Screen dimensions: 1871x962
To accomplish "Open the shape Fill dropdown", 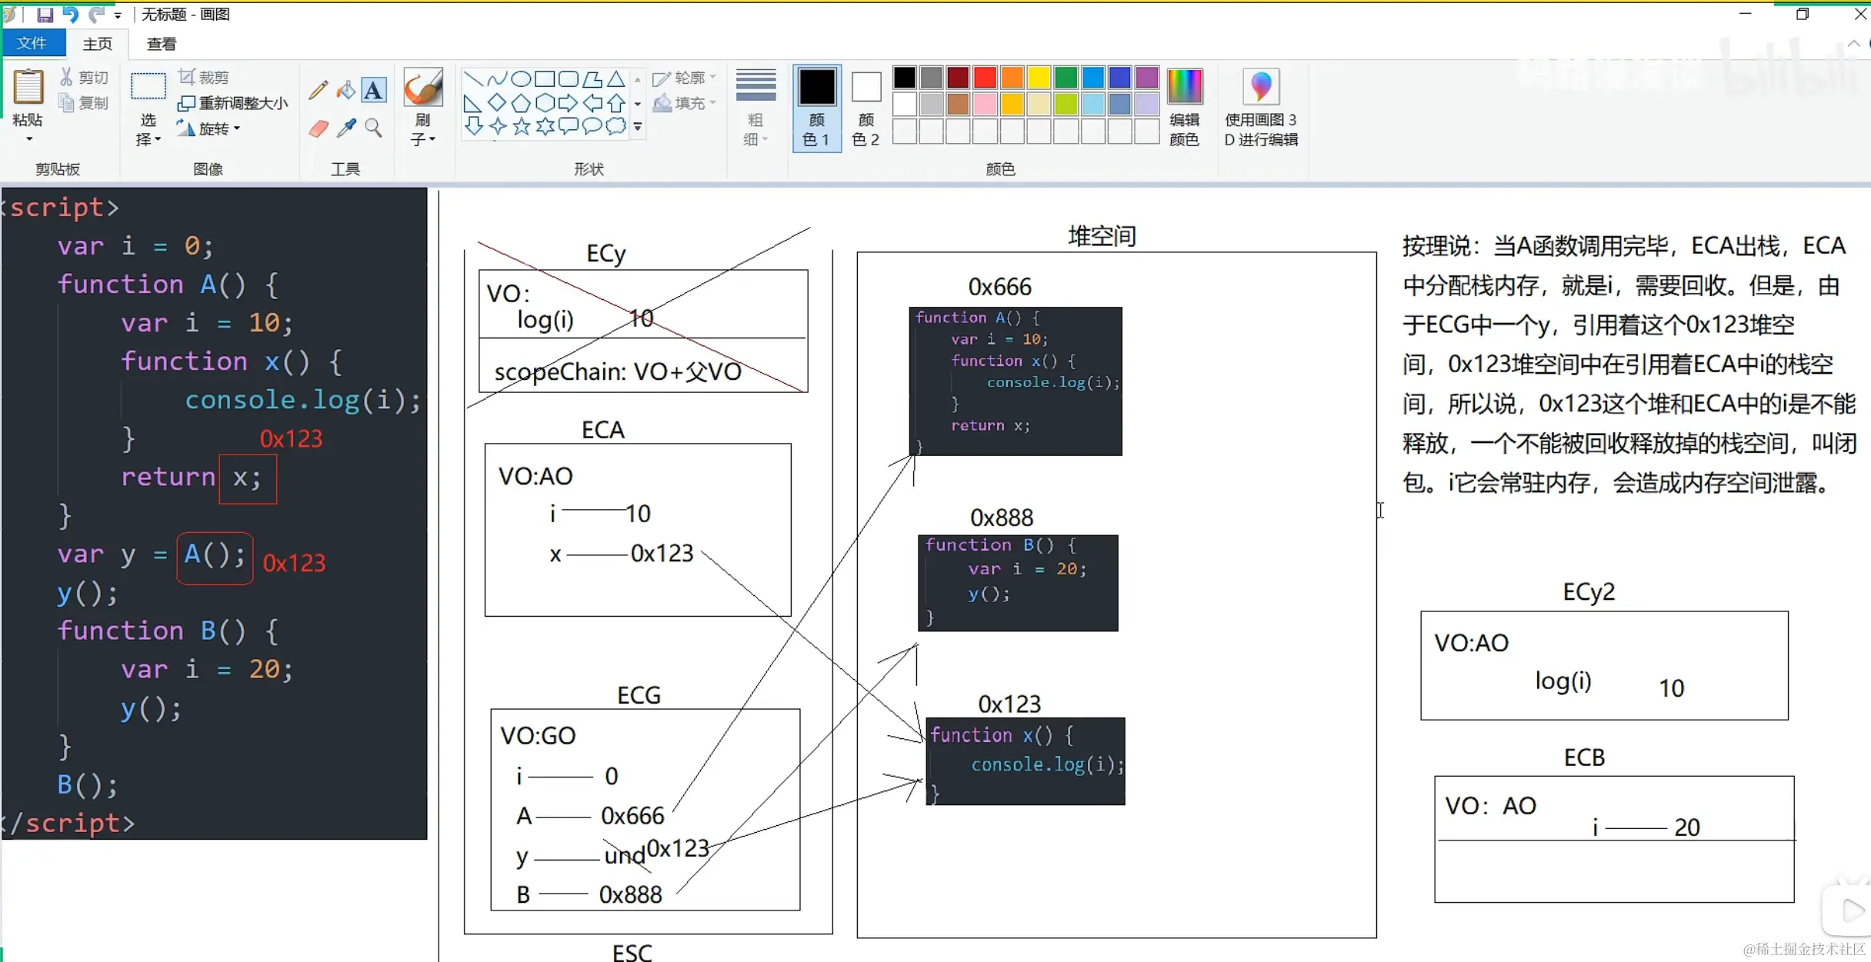I will pyautogui.click(x=684, y=102).
